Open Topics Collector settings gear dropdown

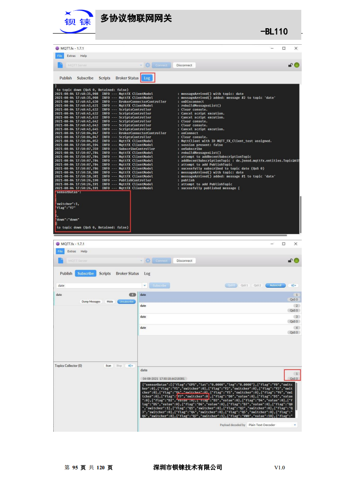(130, 366)
